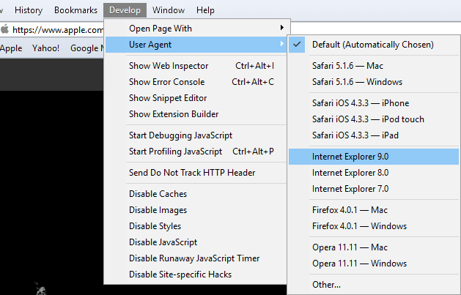The image size is (461, 295).
Task: Select Safari iOS 4.3.3 iPhone agent
Action: coord(361,103)
